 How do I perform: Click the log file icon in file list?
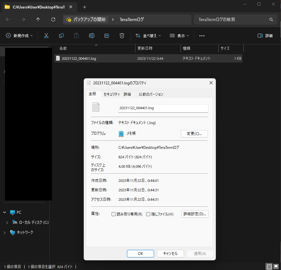pos(58,58)
